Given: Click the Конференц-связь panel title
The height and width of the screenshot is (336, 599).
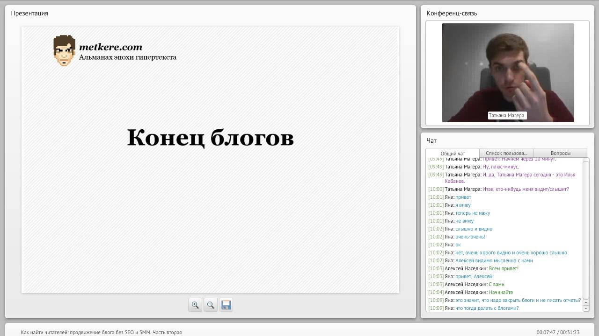Looking at the screenshot, I should [x=452, y=13].
